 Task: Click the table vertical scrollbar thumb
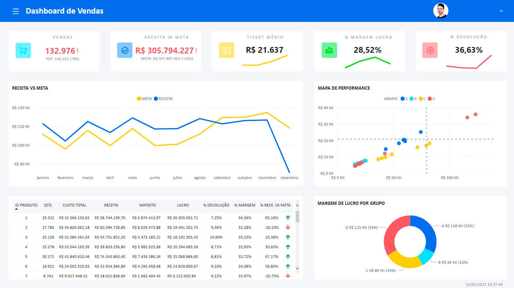point(297,216)
